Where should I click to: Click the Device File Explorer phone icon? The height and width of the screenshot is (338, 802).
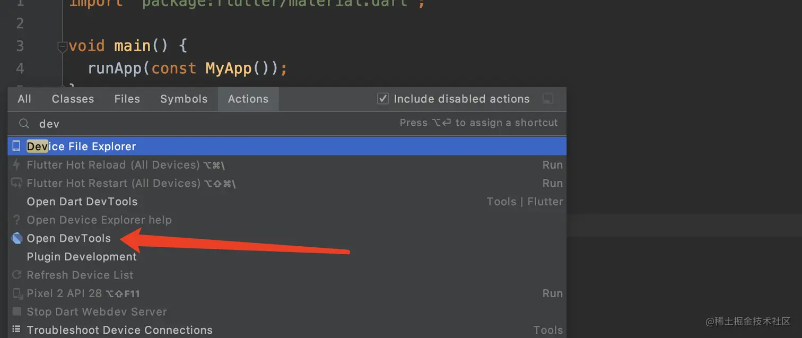pos(16,146)
